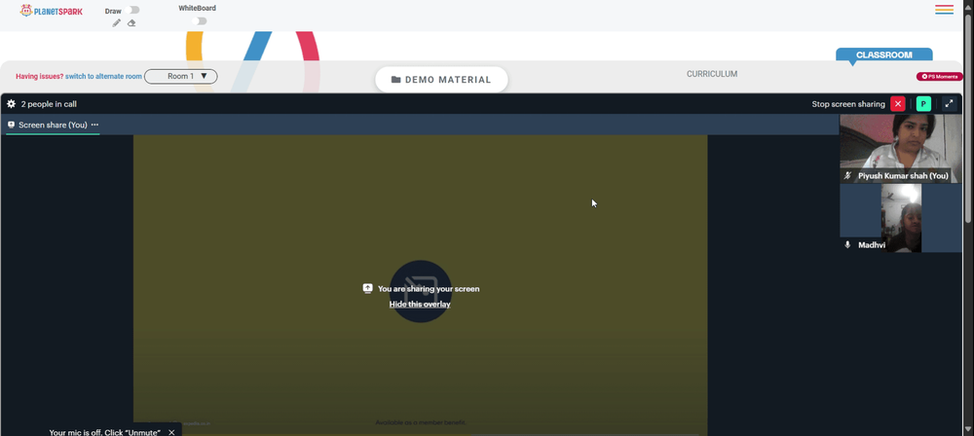Open the CLASSROOM tab
Image resolution: width=974 pixels, height=436 pixels.
point(884,54)
